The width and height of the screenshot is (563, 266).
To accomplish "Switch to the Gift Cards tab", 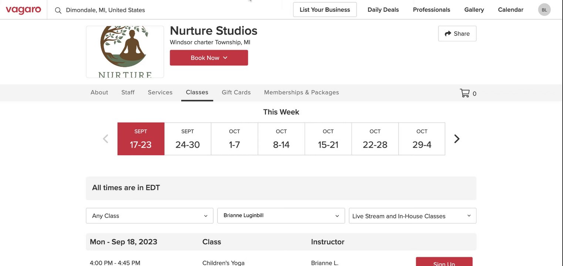I will [x=236, y=92].
